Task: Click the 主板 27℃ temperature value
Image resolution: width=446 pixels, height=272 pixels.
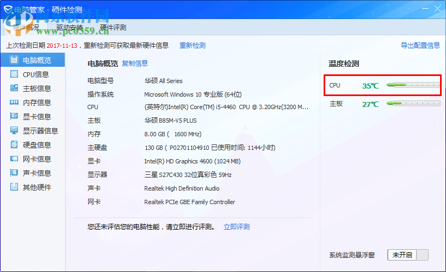Action: point(370,104)
